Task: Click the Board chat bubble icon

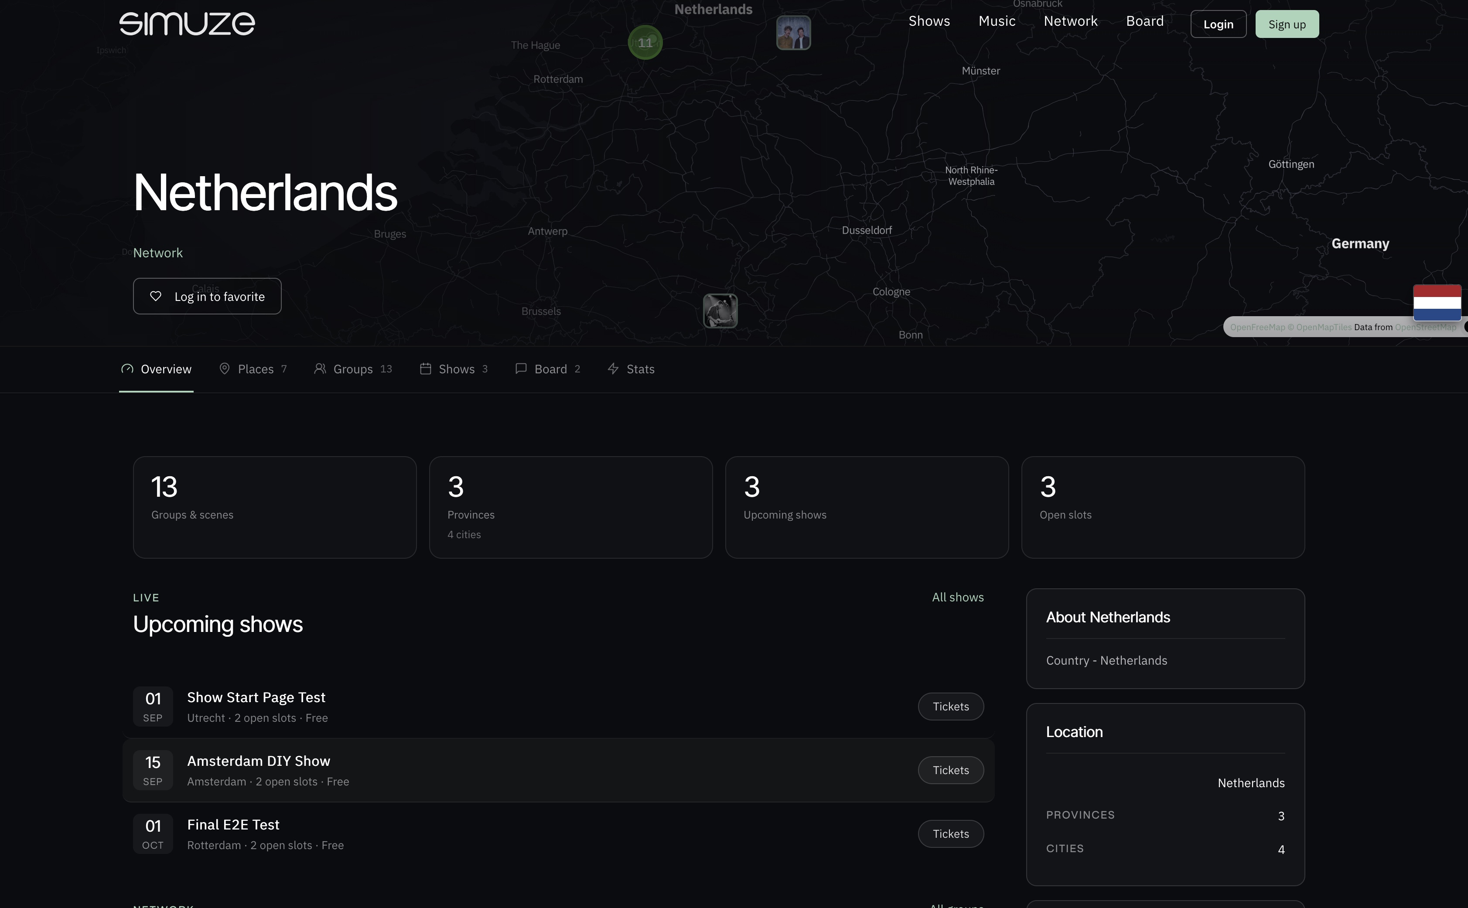Action: click(x=521, y=369)
